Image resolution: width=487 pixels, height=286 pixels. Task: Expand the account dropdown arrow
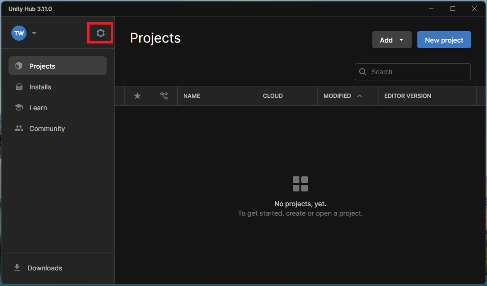pyautogui.click(x=34, y=33)
